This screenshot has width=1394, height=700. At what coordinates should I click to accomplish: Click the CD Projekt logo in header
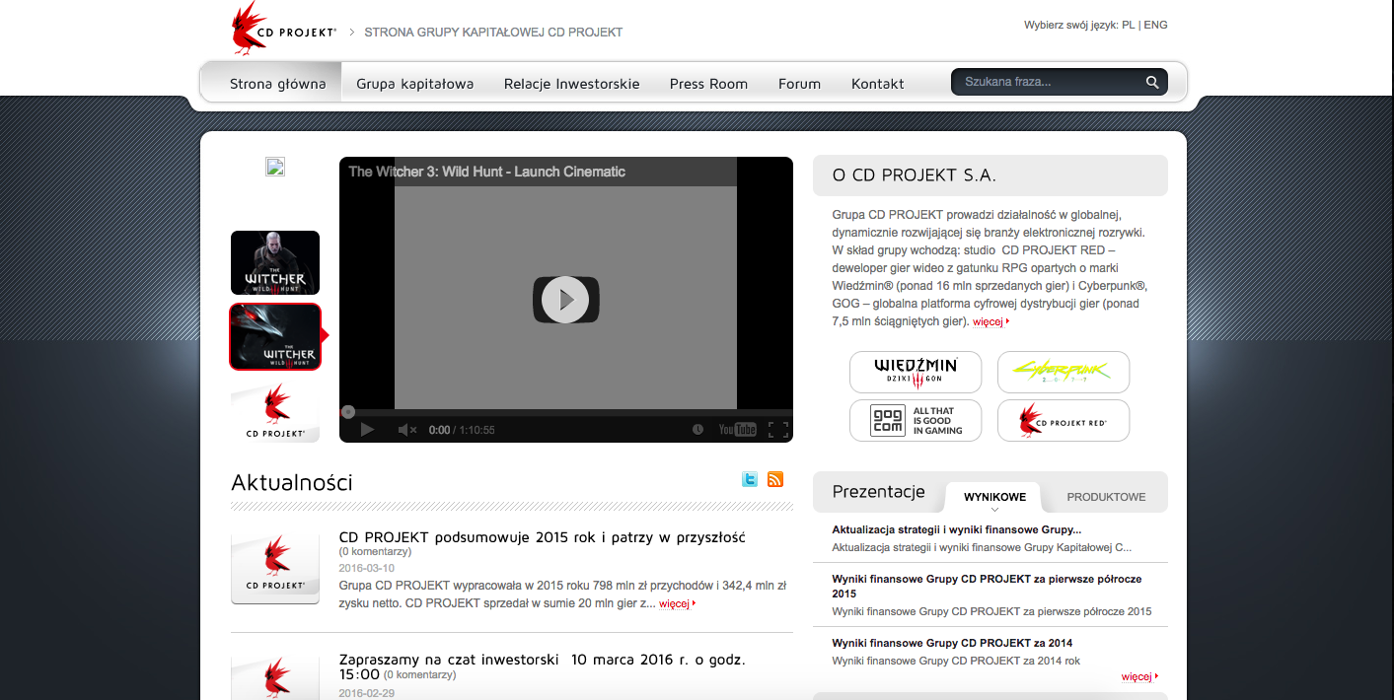[282, 30]
